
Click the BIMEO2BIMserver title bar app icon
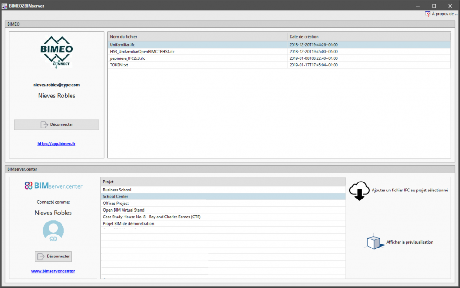click(4, 6)
